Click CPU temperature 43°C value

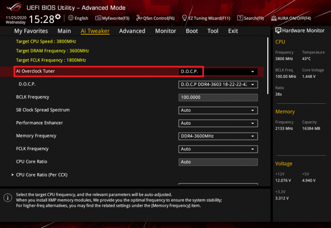coord(306,59)
